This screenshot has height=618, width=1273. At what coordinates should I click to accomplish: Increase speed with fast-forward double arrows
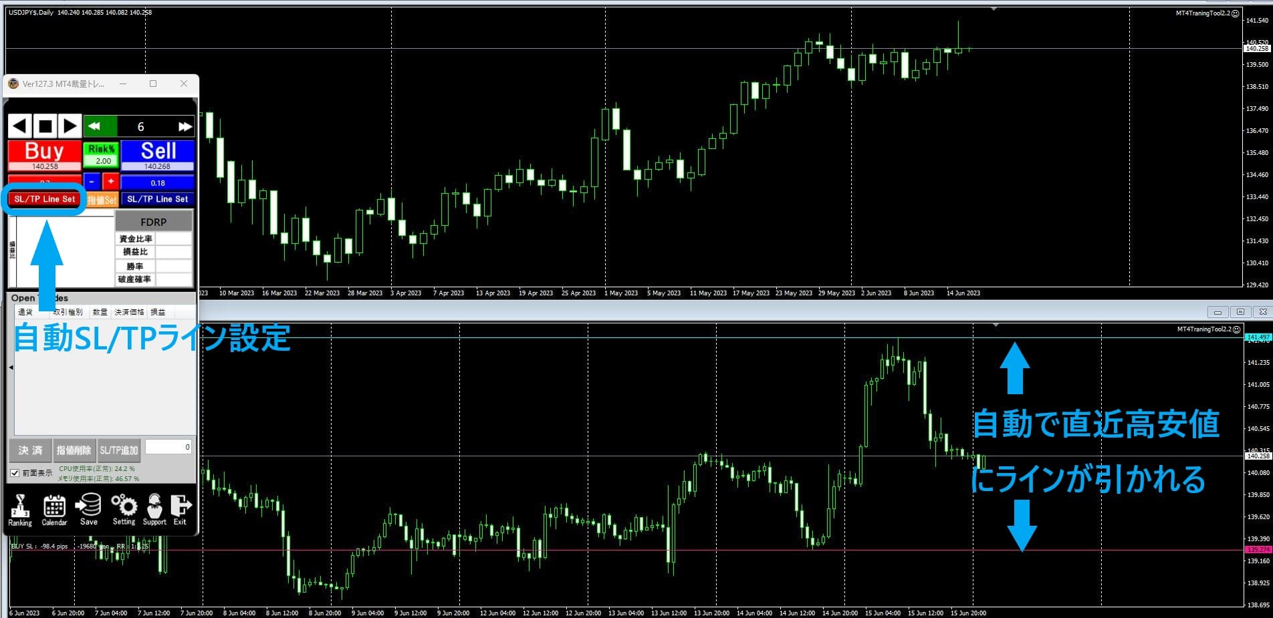tap(185, 126)
